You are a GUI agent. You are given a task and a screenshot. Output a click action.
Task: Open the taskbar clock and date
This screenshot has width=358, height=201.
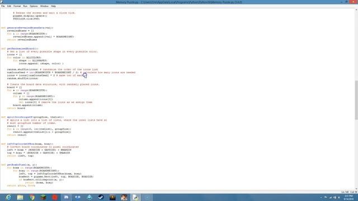tap(348, 197)
